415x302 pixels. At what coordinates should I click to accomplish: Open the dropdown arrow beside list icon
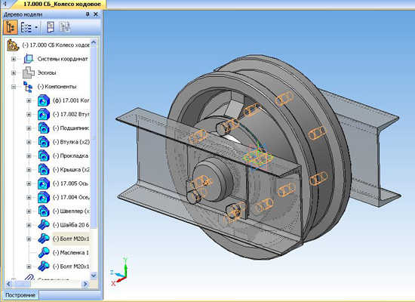36,27
